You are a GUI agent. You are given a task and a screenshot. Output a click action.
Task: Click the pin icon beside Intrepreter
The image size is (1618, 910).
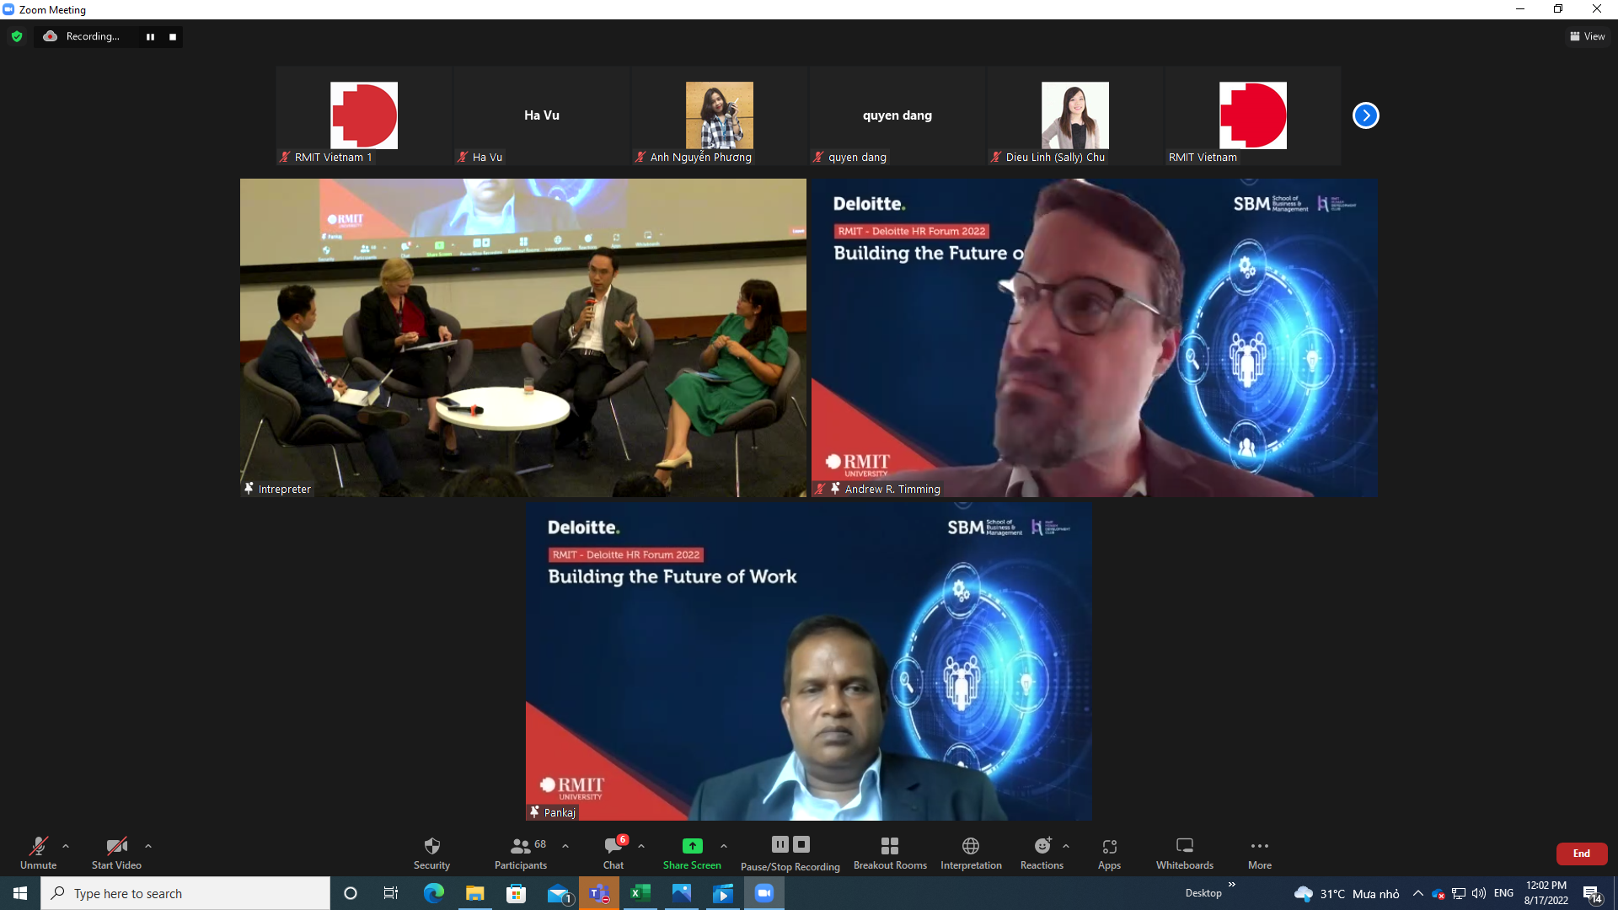(249, 489)
